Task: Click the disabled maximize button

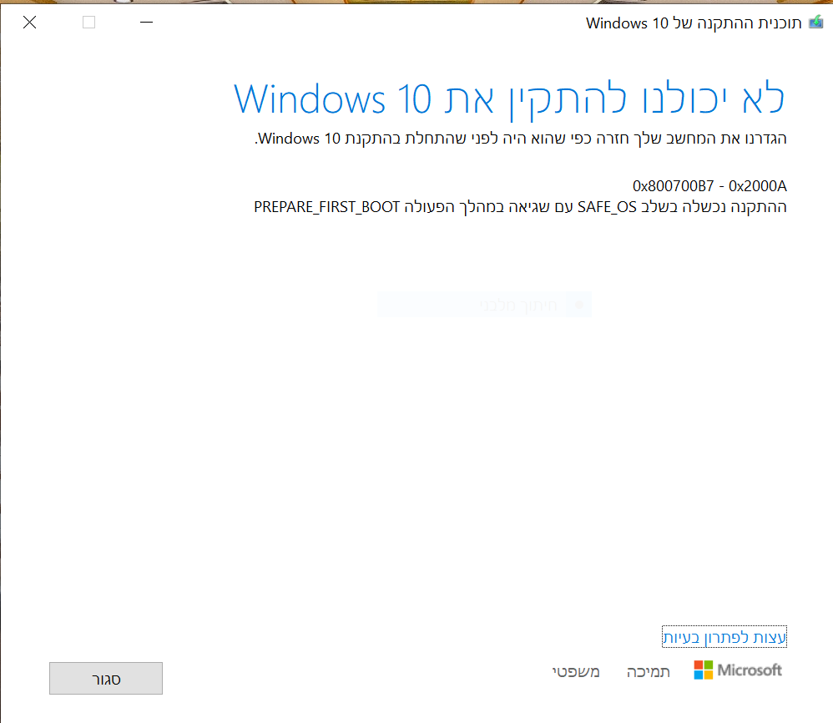Action: [x=88, y=23]
